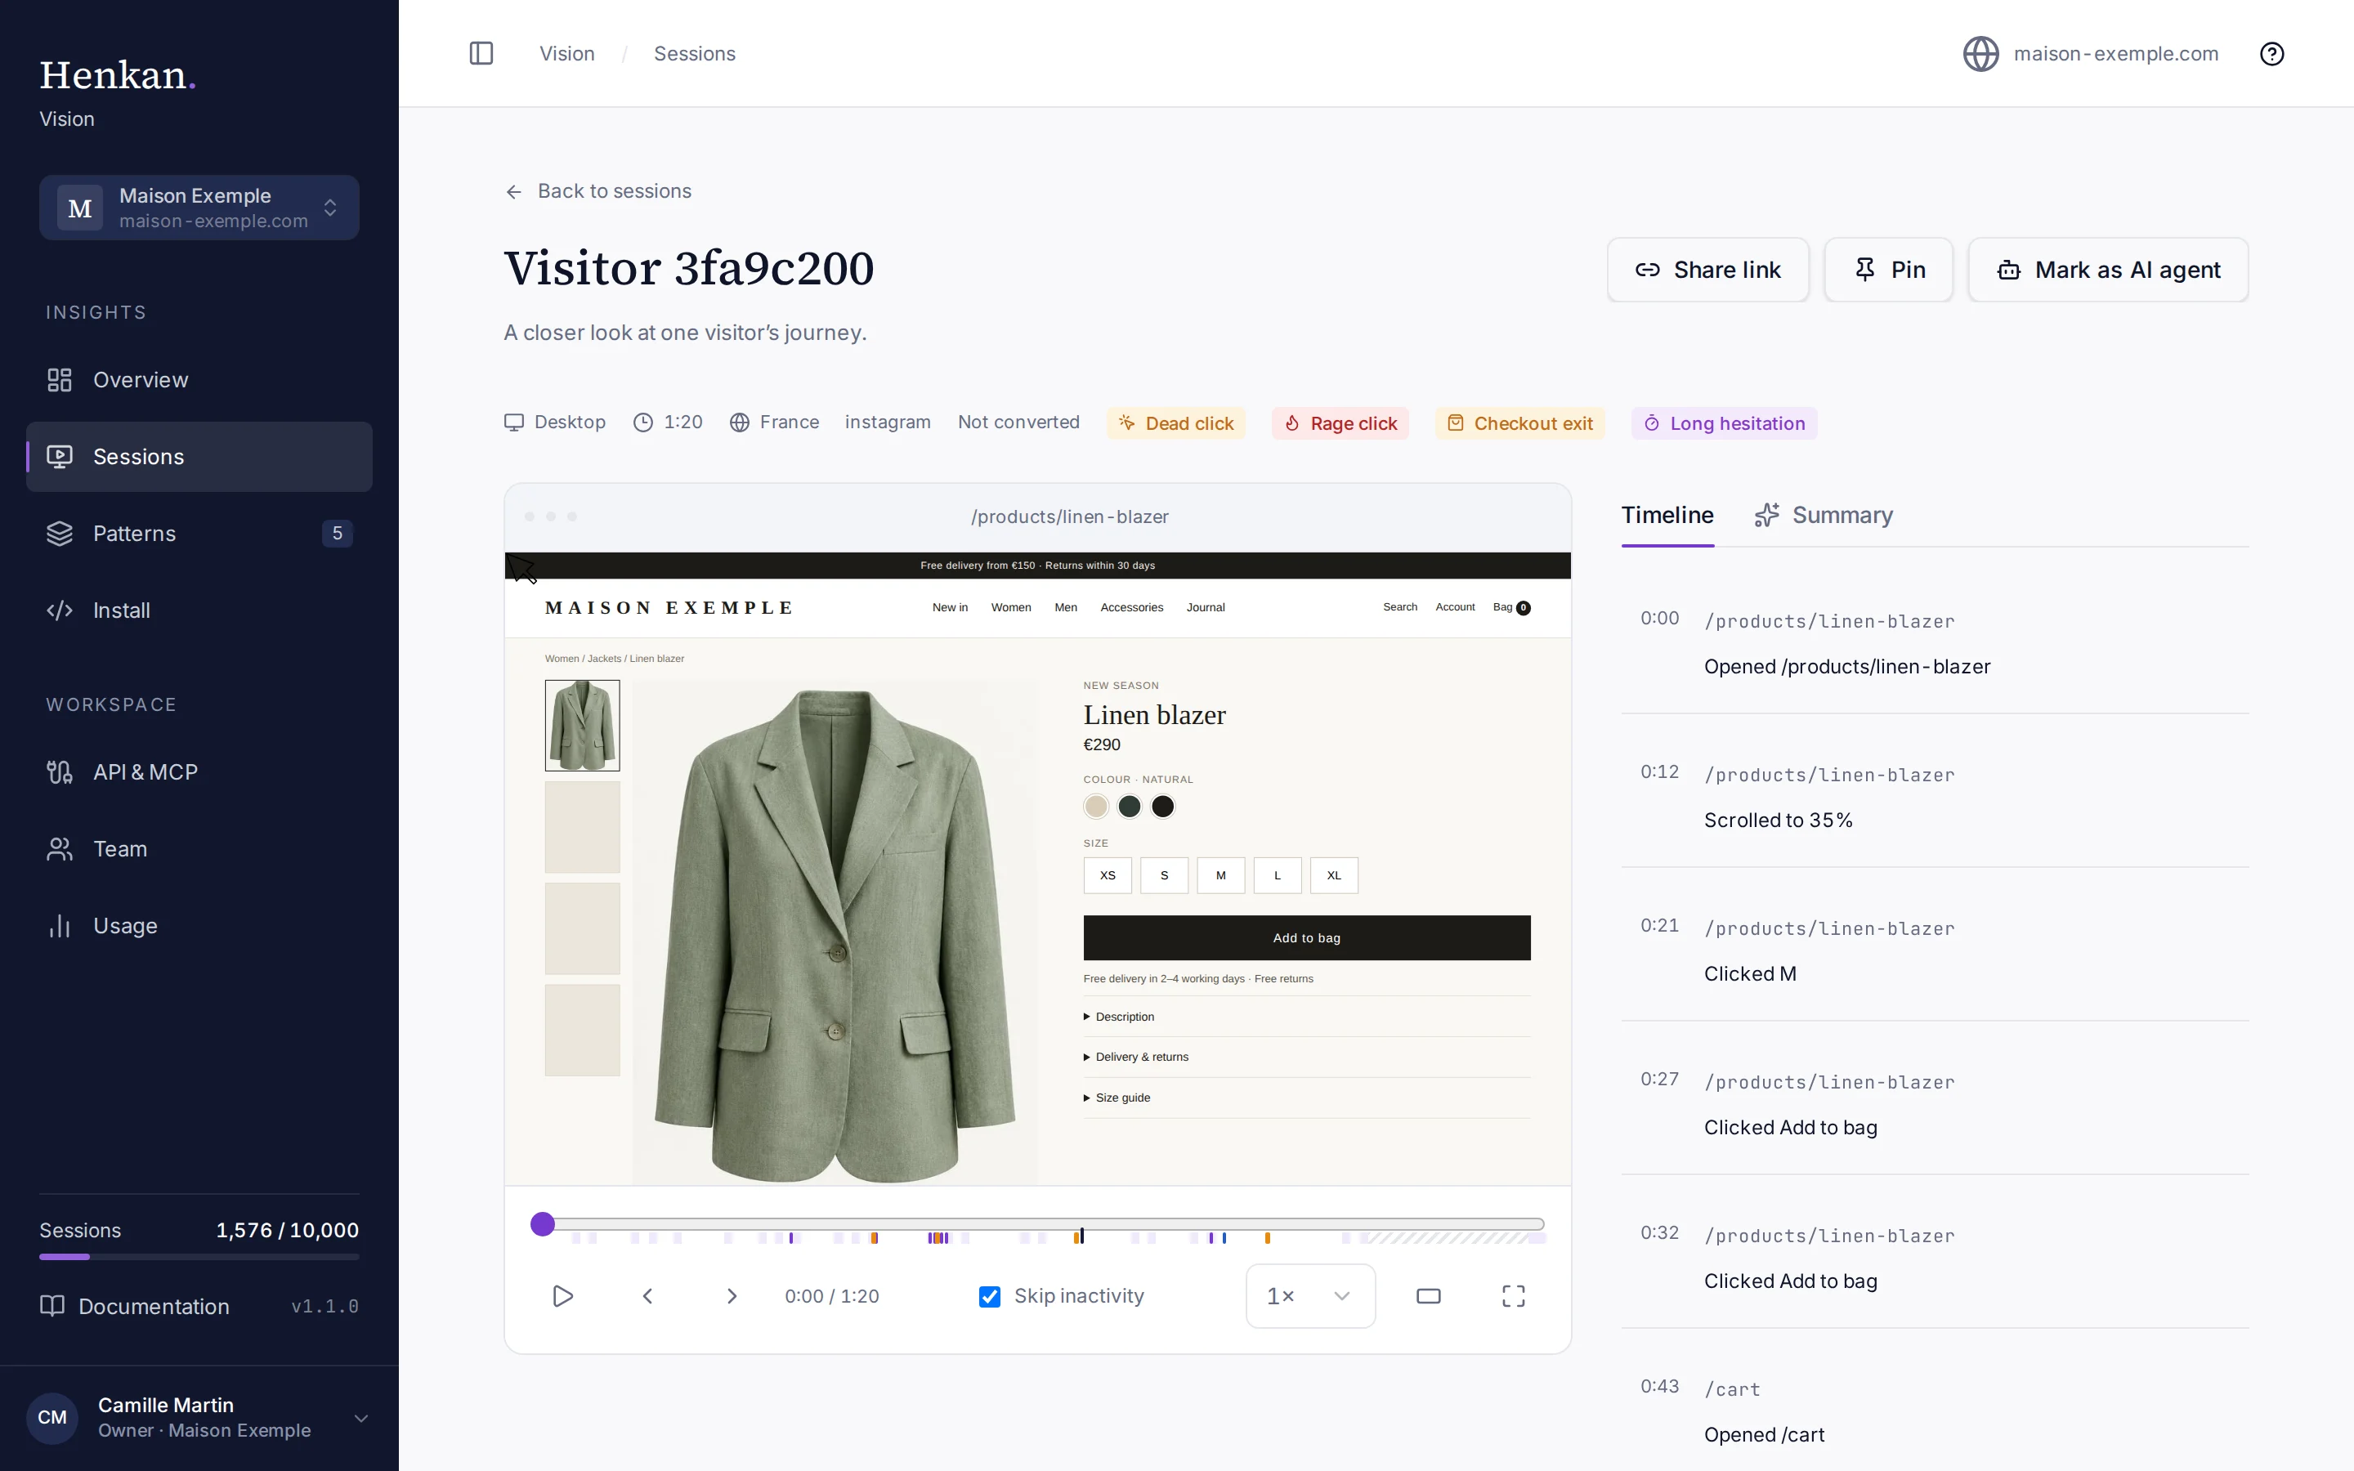Open the Overview page
This screenshot has width=2354, height=1471.
coord(199,379)
